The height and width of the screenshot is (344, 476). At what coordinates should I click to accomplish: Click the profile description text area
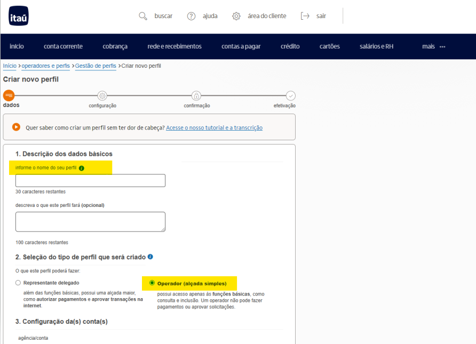point(90,221)
